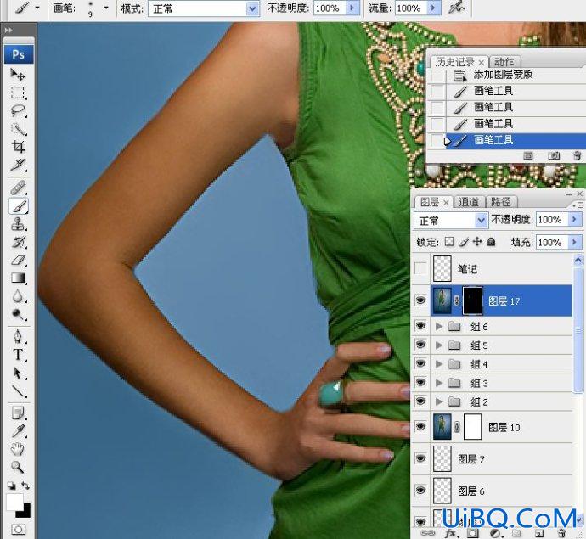Select the Eraser tool
Viewport: 586px width, 539px height.
[x=18, y=261]
